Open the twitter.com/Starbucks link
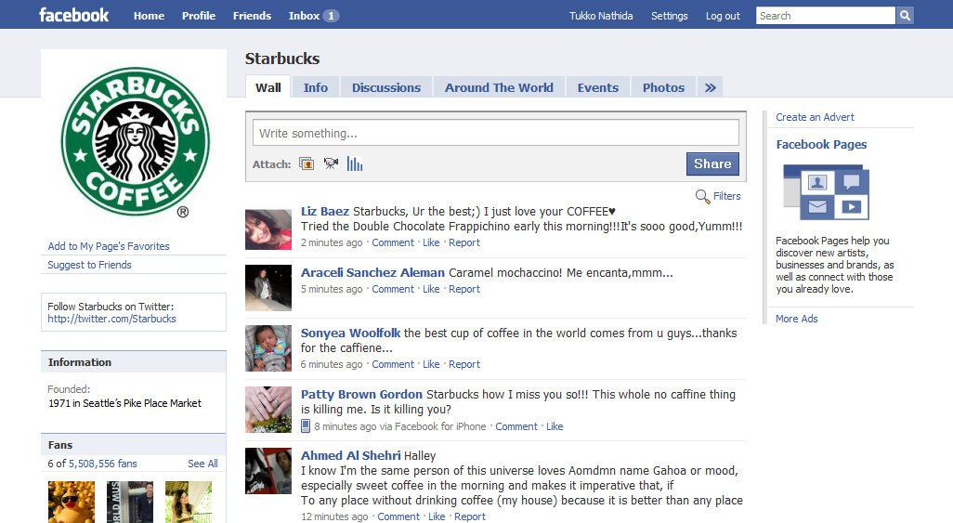 111,319
